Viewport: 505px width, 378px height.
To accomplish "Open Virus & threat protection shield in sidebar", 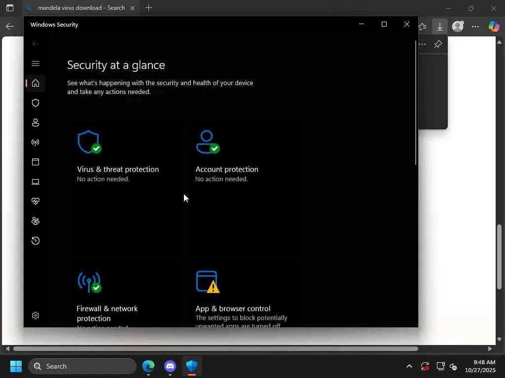I will 36,103.
